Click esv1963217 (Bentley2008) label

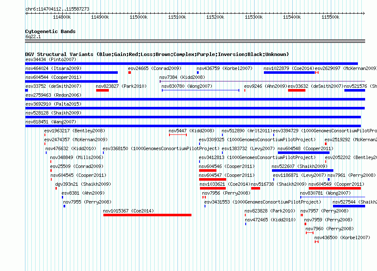click(75, 131)
